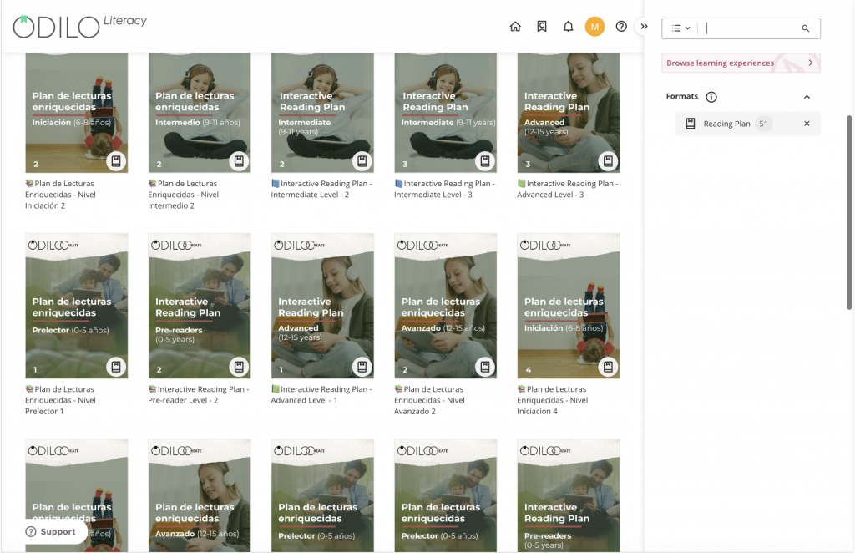Screen dimensions: 855x553
Task: Collapse the side panel with double chevron
Action: point(644,26)
